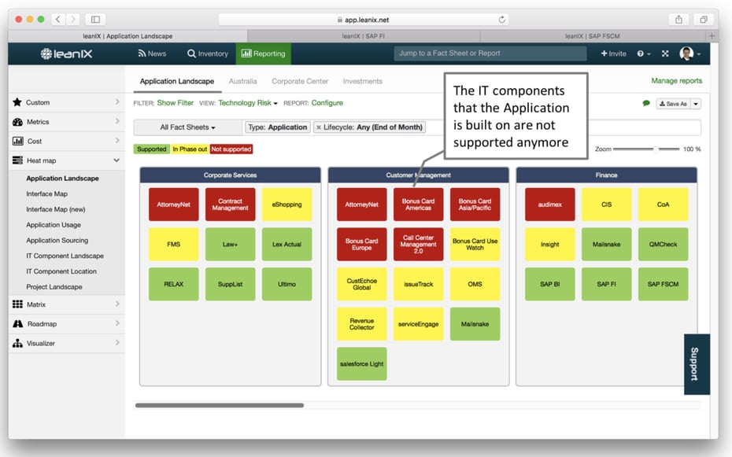Click the Invite button
Viewport: 732px width, 457px height.
613,53
